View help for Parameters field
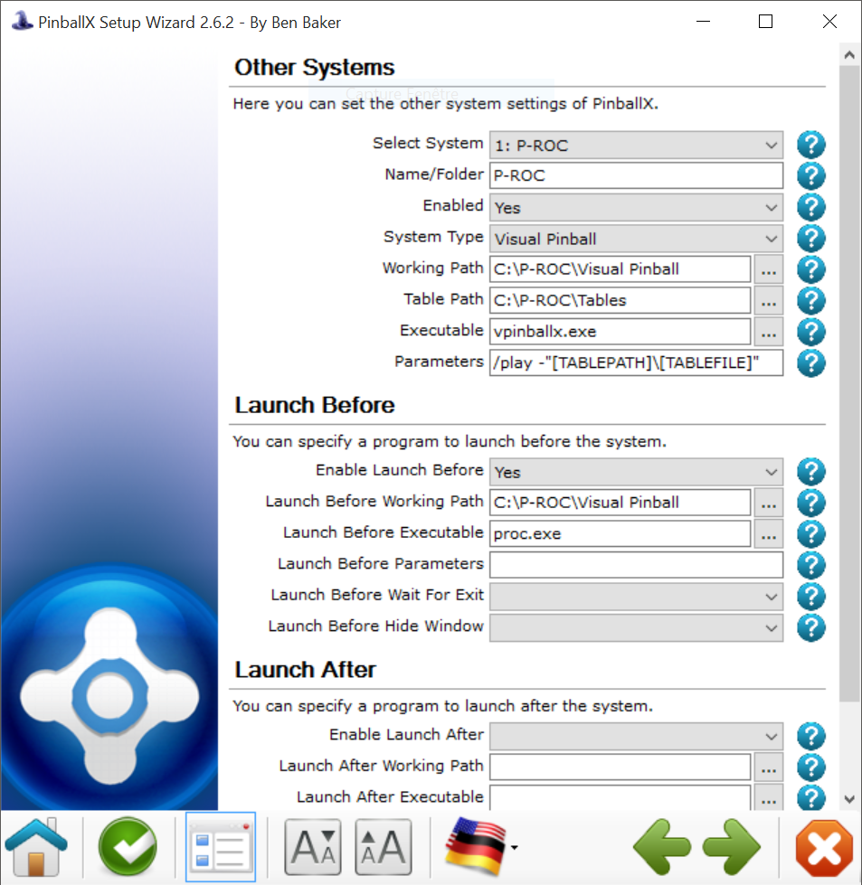 click(x=811, y=362)
